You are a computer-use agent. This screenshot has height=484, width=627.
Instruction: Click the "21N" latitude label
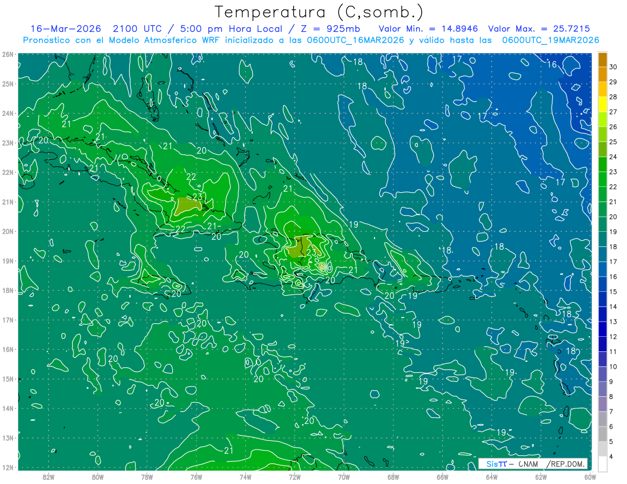coord(8,202)
